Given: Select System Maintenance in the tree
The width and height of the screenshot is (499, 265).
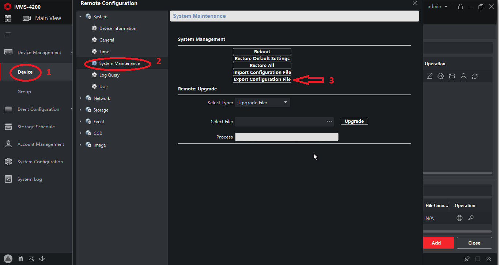Looking at the screenshot, I should 120,63.
